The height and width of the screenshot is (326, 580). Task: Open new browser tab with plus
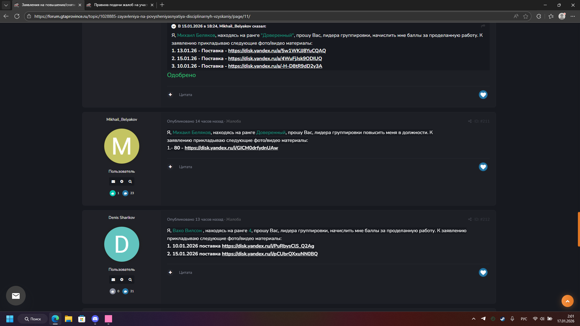pyautogui.click(x=162, y=5)
